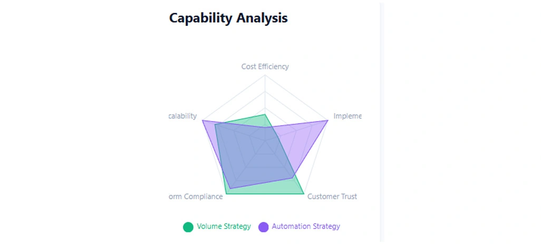The image size is (541, 245).
Task: Click Automation Strategy's Implementation data point
Action: tap(328, 120)
